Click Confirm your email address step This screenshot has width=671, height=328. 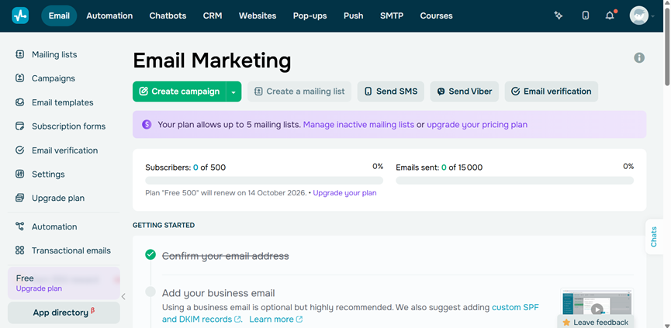click(x=226, y=256)
